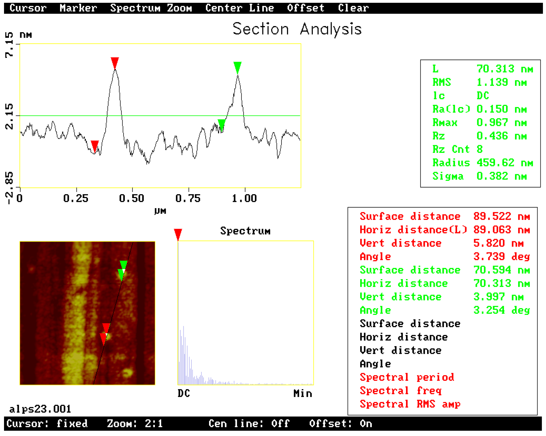Click the Cursor: fixed status indicator
Screen dimensions: 546x436
point(47,424)
